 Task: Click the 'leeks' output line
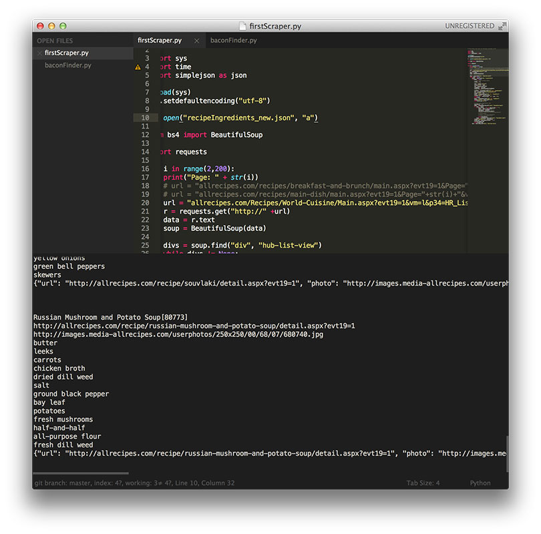(x=43, y=352)
